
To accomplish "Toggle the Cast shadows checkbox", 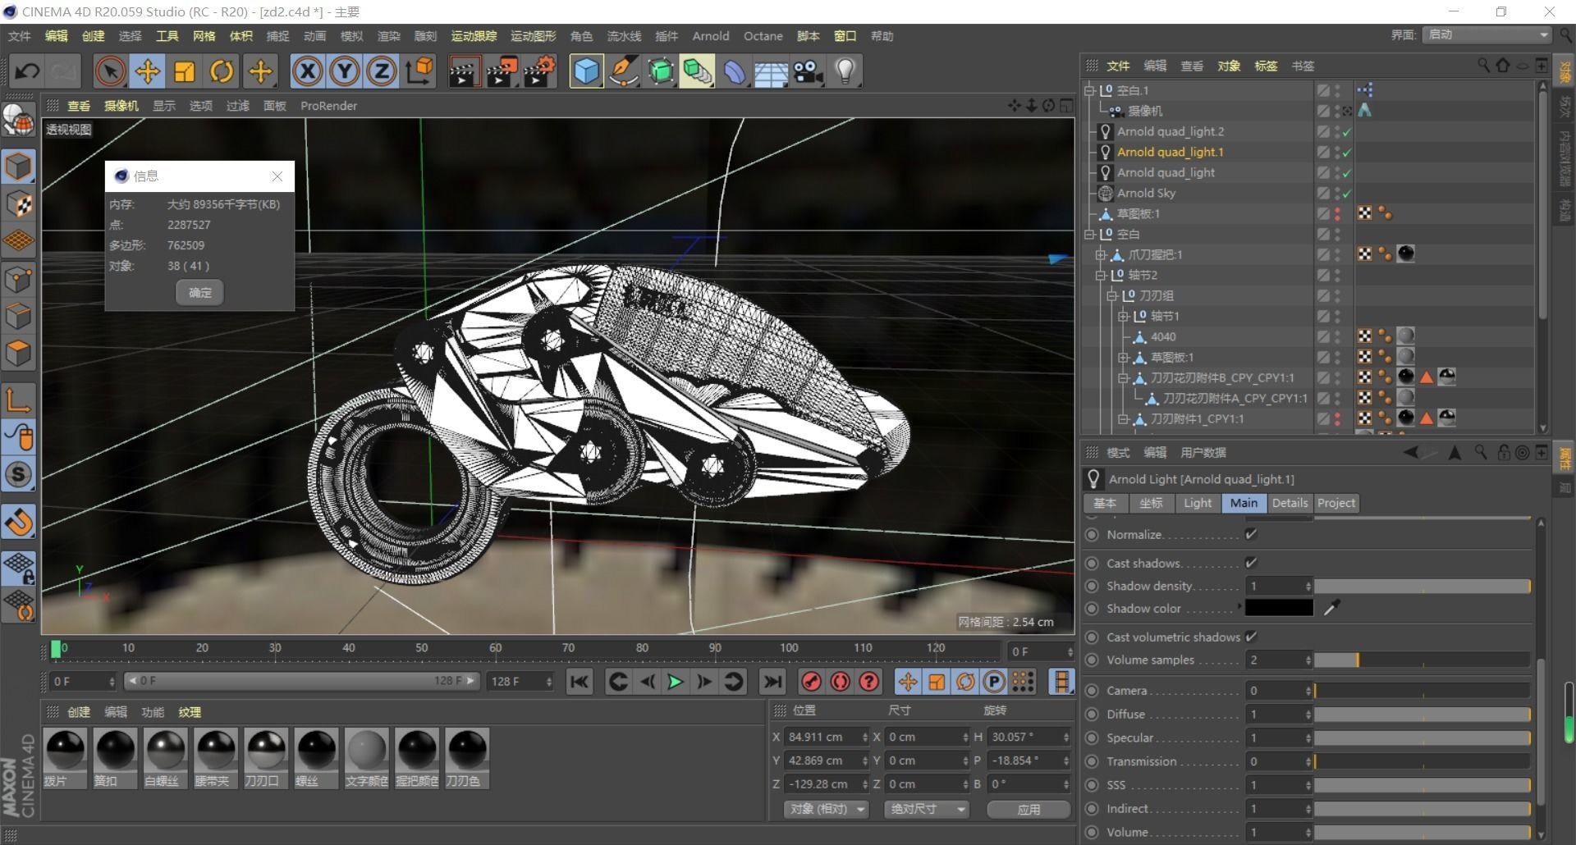I will point(1251,563).
